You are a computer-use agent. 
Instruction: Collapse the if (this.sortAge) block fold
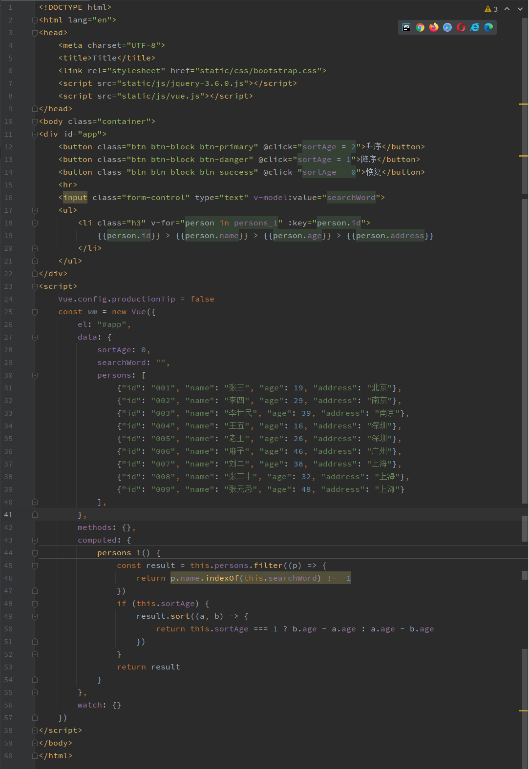(x=35, y=604)
